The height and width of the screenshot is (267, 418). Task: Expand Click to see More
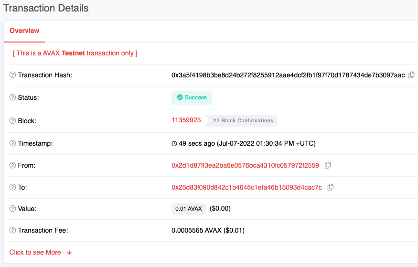click(x=41, y=252)
